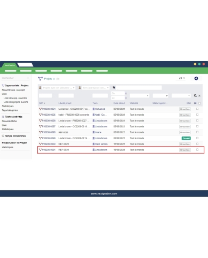Open the Tiers ayant pour dropdown
The image size is (208, 258).
[x=95, y=87]
